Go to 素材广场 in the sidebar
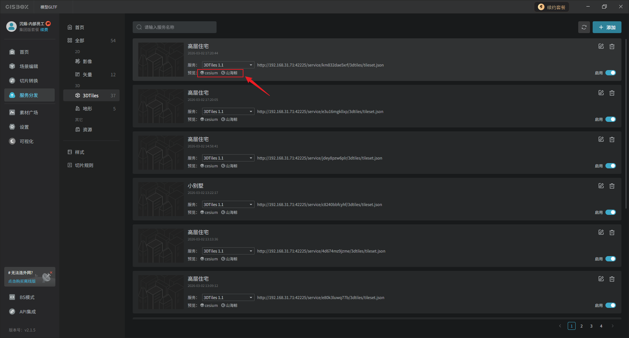629x338 pixels. click(29, 113)
